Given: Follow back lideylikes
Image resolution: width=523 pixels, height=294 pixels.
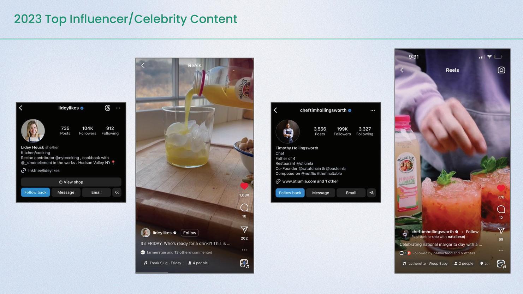Looking at the screenshot, I should [35, 192].
